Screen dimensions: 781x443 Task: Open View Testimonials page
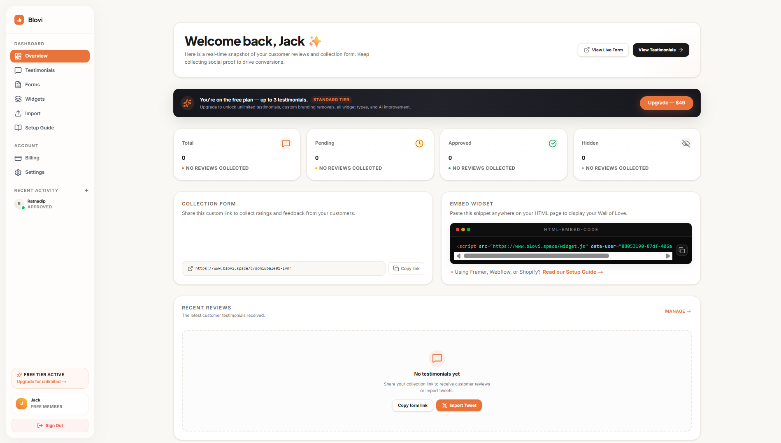pyautogui.click(x=660, y=50)
